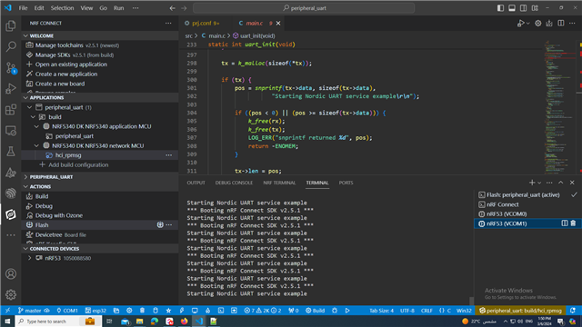Click the editor Run/Debug play icon
This screenshot has height=327, width=582.
(521, 24)
